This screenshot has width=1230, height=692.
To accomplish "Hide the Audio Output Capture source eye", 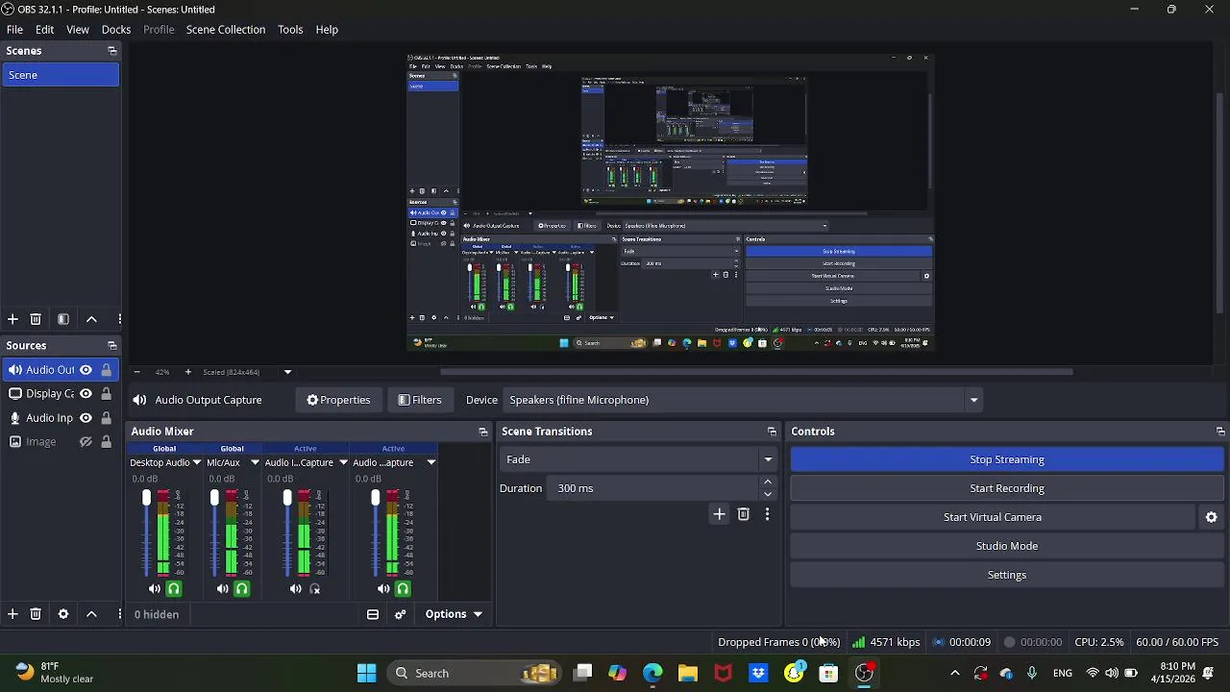I will 86,370.
